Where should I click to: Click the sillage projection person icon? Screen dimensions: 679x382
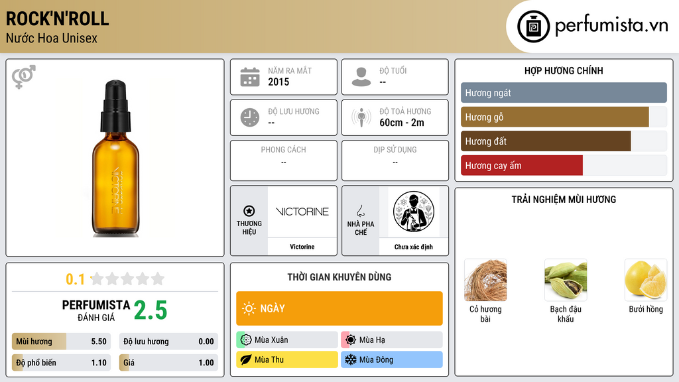(361, 117)
